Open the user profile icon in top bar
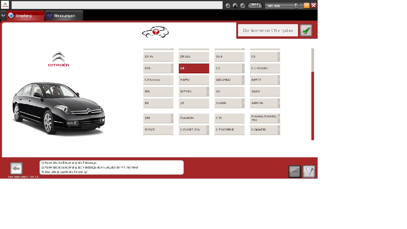The width and height of the screenshot is (407, 229). coord(235,5)
